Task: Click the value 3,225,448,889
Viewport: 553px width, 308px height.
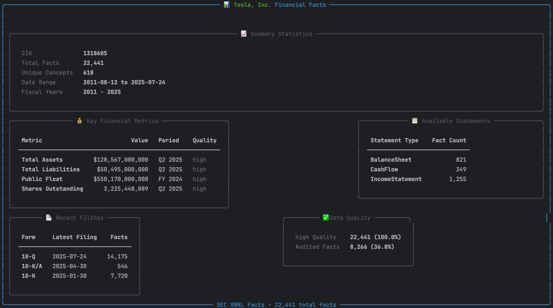Action: [126, 189]
